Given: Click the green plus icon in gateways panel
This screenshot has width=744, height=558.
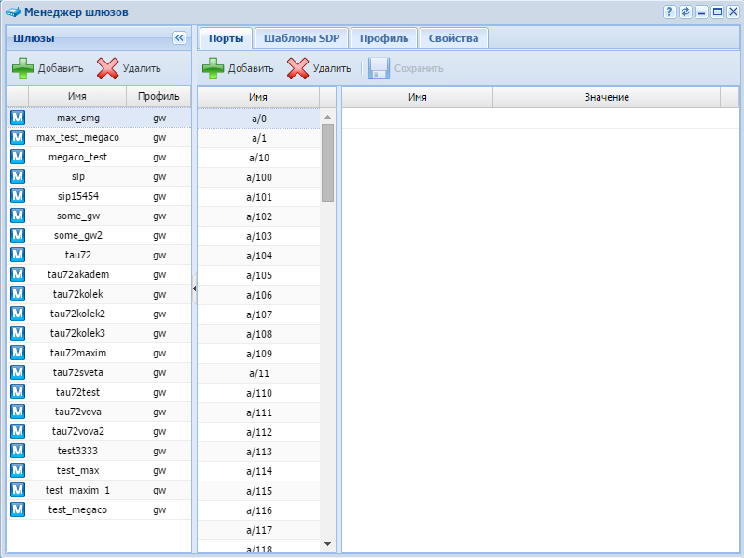Looking at the screenshot, I should [22, 68].
